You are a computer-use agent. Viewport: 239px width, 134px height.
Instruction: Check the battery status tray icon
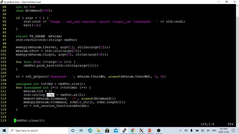point(197,131)
